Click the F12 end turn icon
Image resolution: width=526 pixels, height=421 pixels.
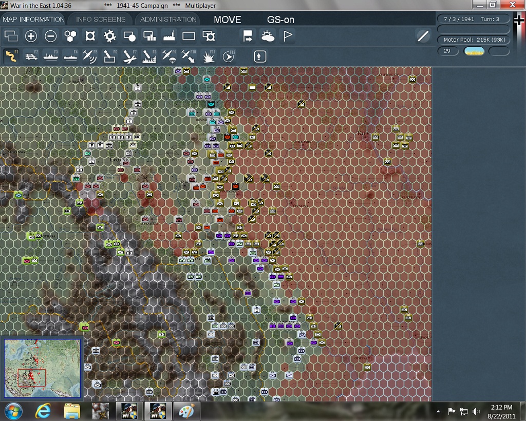(229, 56)
